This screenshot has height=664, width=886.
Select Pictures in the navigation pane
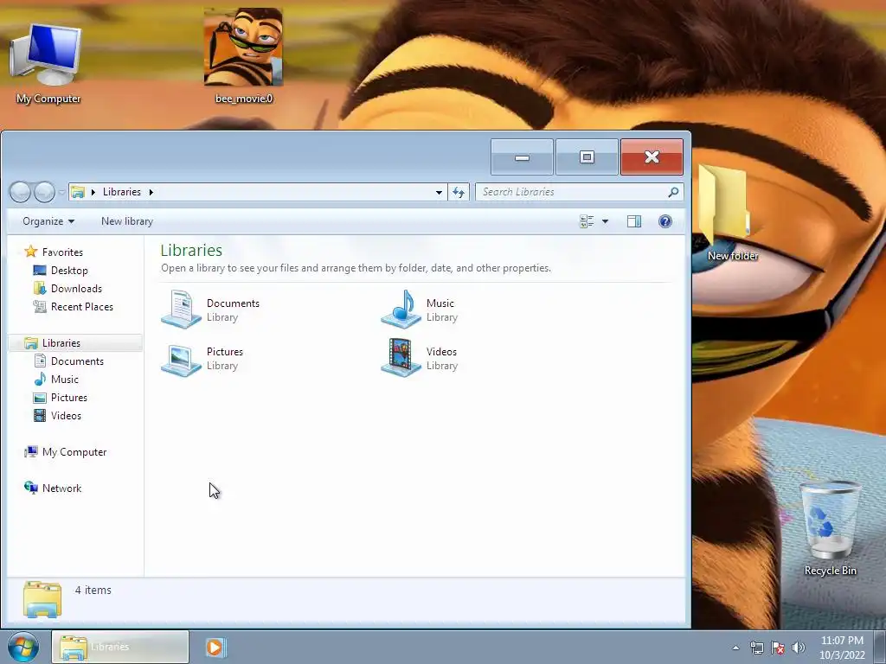[69, 398]
